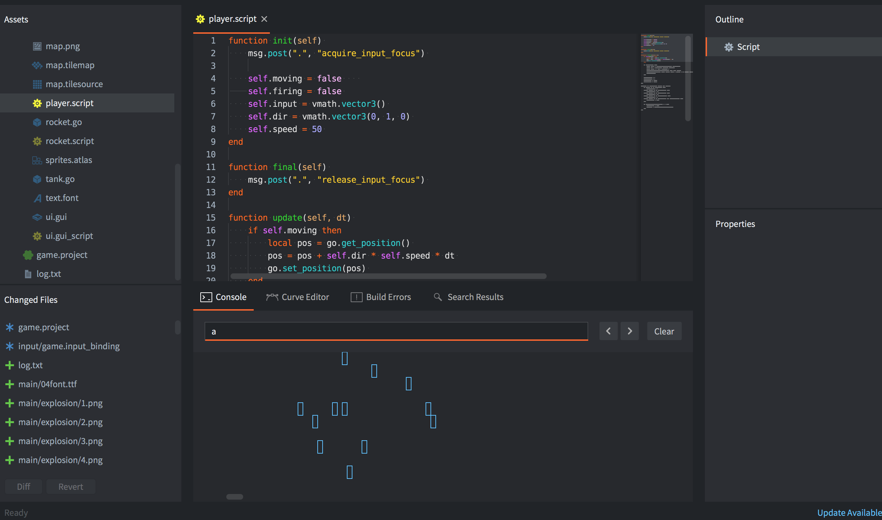This screenshot has width=882, height=520.
Task: Click the Revert button
Action: tap(71, 487)
